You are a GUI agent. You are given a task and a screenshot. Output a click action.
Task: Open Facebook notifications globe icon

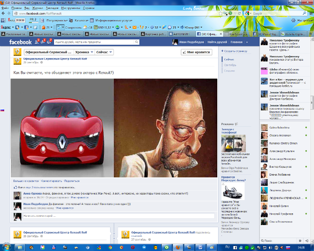coord(49,42)
